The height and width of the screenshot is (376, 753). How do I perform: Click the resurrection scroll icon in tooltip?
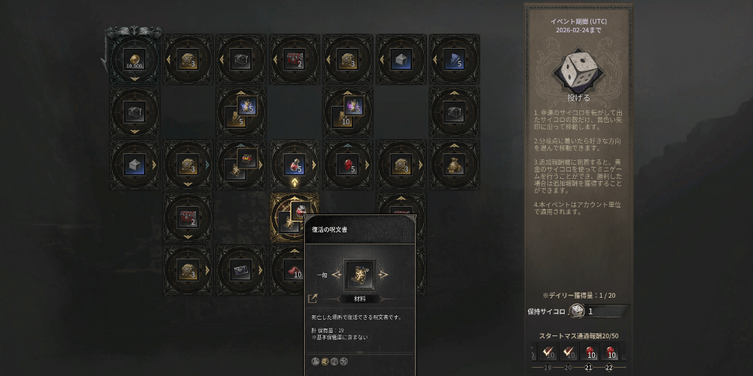coord(360,274)
